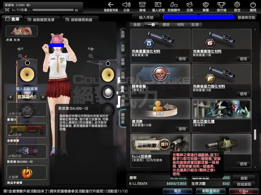Select the vertical weapons (武器) category tab

pyautogui.click(x=123, y=48)
